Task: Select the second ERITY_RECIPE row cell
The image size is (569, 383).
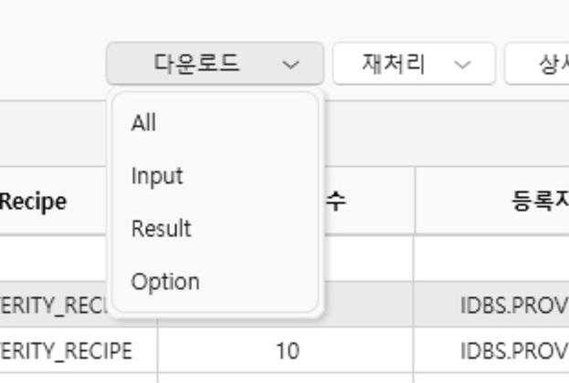Action: coord(68,350)
